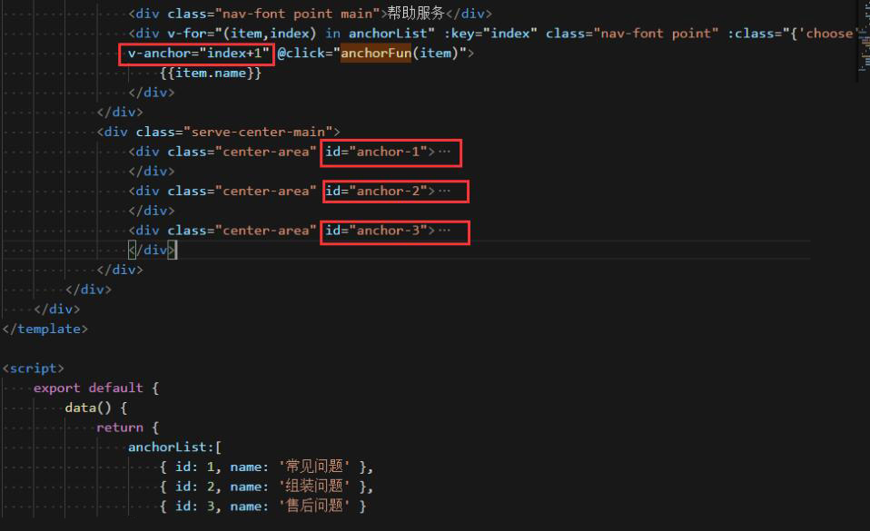Expand the folded anchor-2 div ellipsis
The width and height of the screenshot is (870, 531).
click(444, 191)
